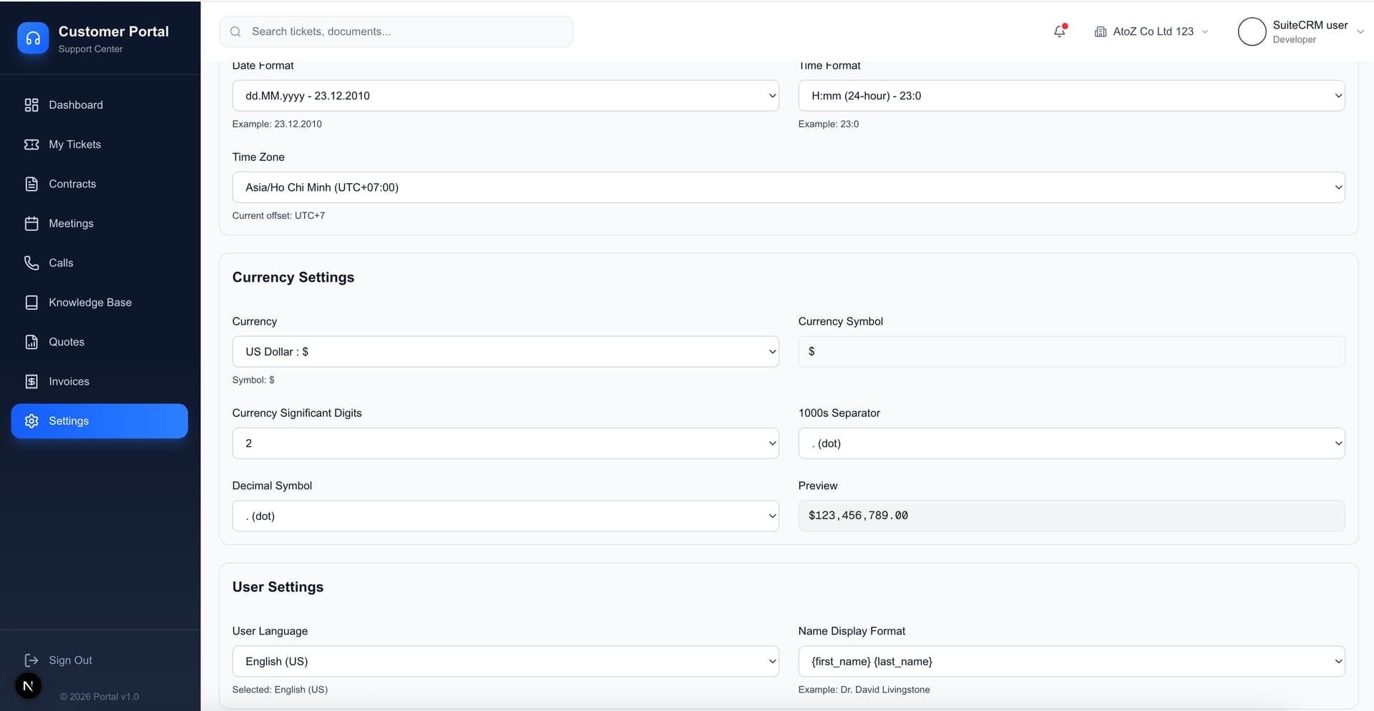
Task: Click the Dashboard grid icon in sidebar
Action: coord(31,105)
